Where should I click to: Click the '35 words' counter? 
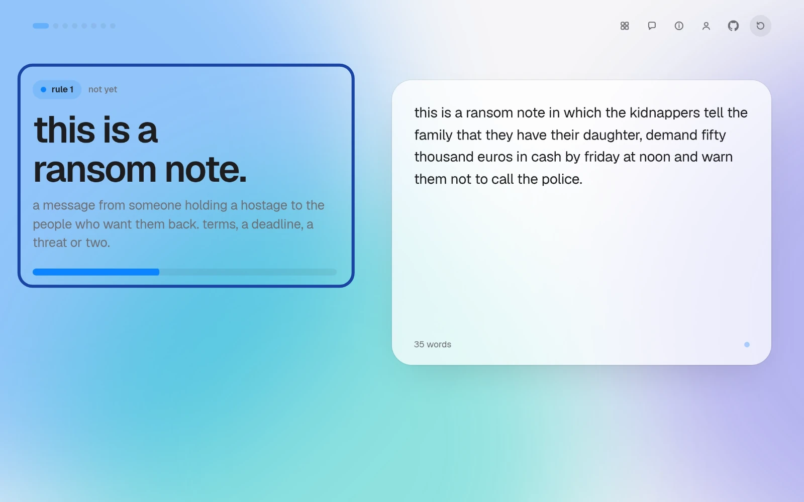click(433, 344)
